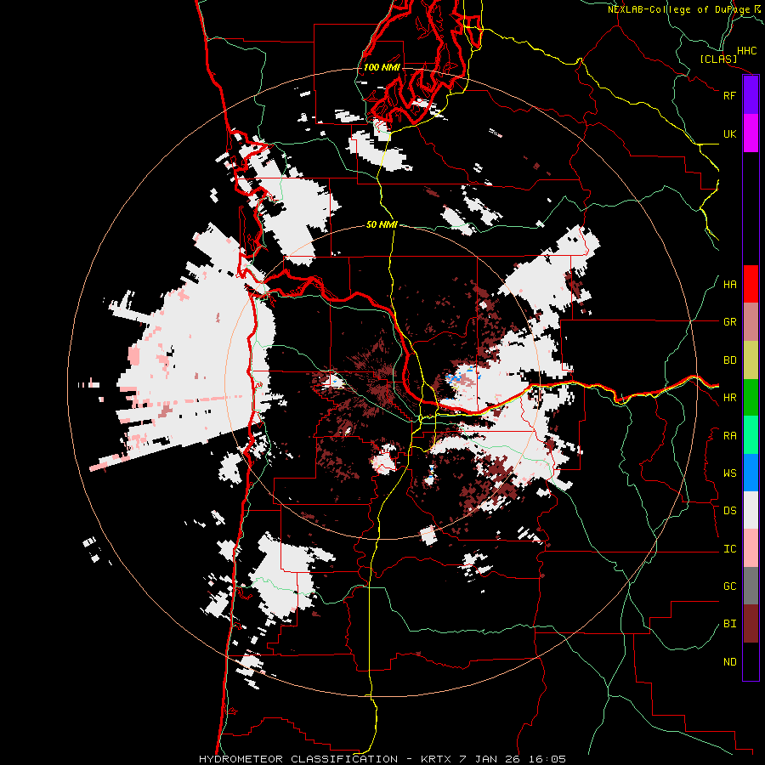765x765 pixels.
Task: Select the GR legend color block
Action: pos(751,322)
